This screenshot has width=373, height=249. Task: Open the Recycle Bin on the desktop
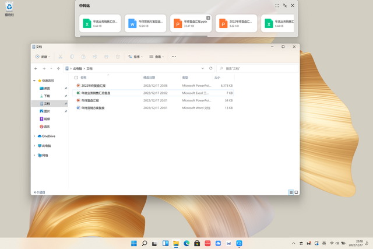coord(9,9)
